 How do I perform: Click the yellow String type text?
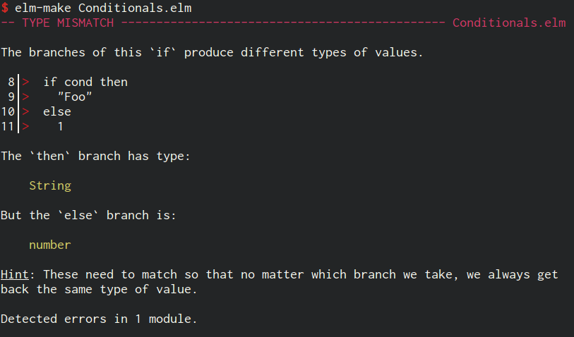tap(50, 185)
